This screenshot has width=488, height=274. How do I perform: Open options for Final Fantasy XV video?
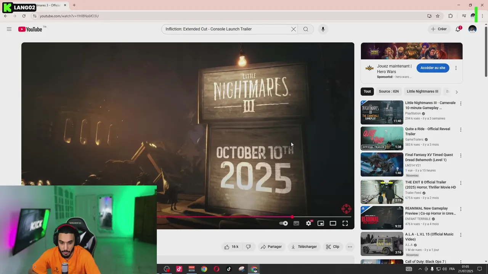tap(461, 156)
